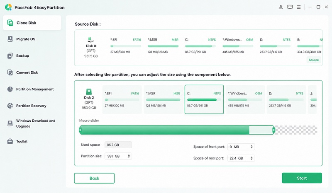
Task: Click Space of rear part stepper arrows
Action: click(251, 158)
